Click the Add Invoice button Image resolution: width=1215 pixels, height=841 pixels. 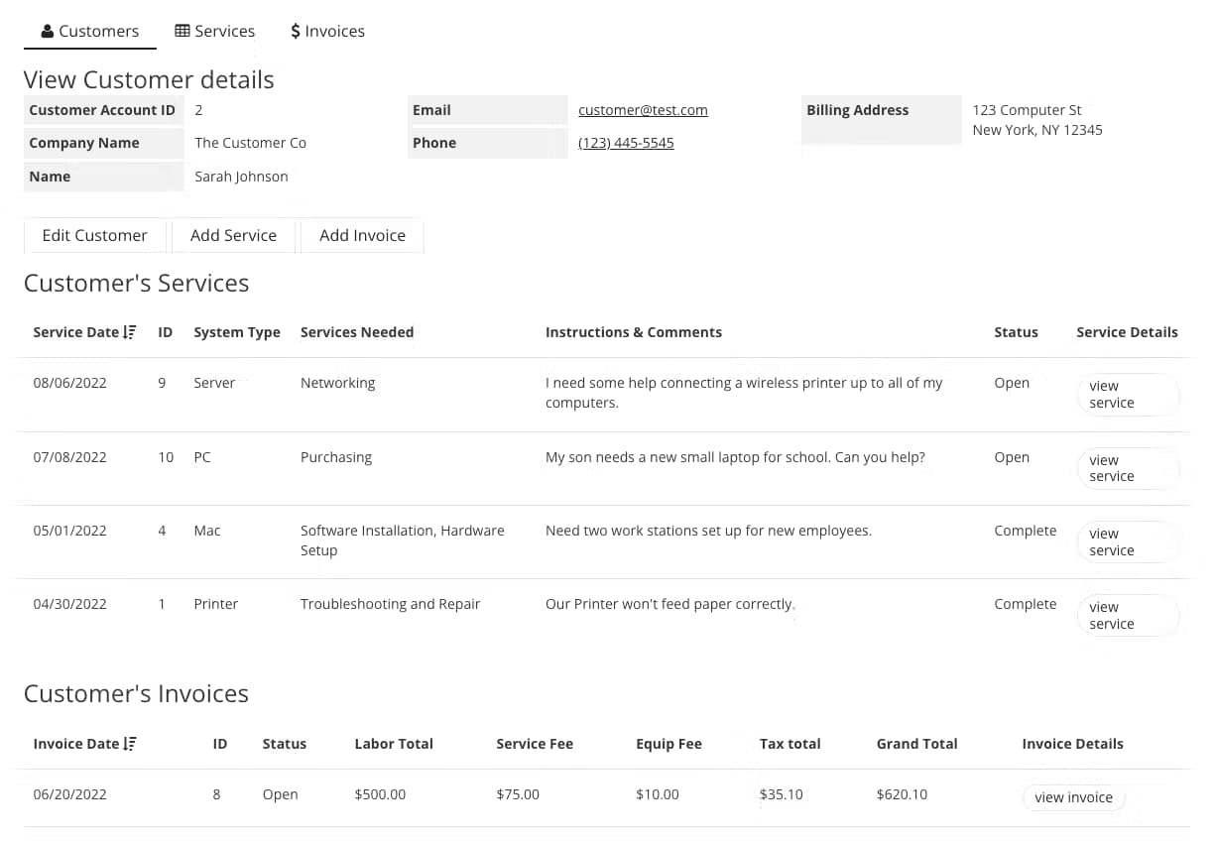click(362, 235)
